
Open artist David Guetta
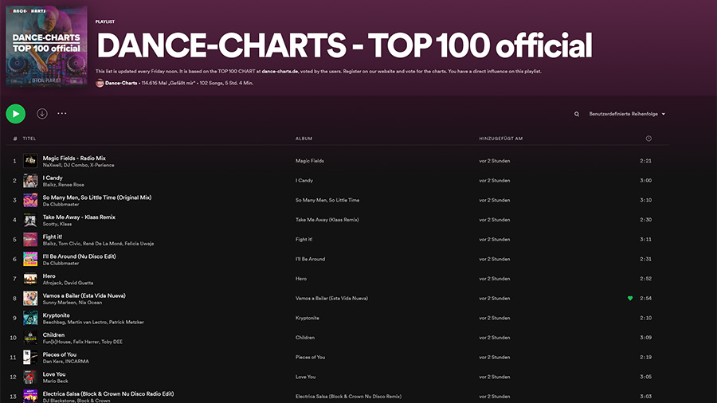click(x=79, y=284)
